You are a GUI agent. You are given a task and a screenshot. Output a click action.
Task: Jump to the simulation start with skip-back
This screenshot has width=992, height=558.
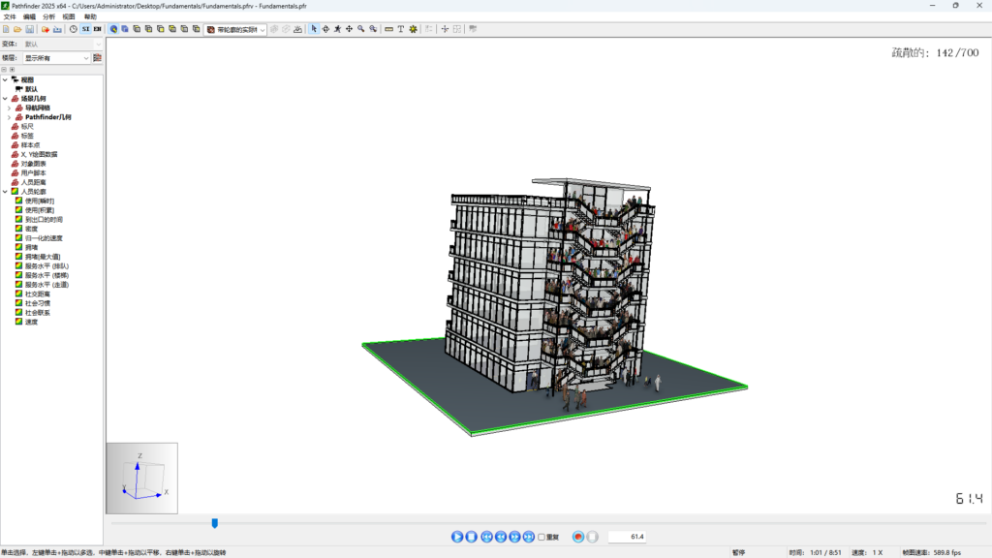tap(486, 537)
